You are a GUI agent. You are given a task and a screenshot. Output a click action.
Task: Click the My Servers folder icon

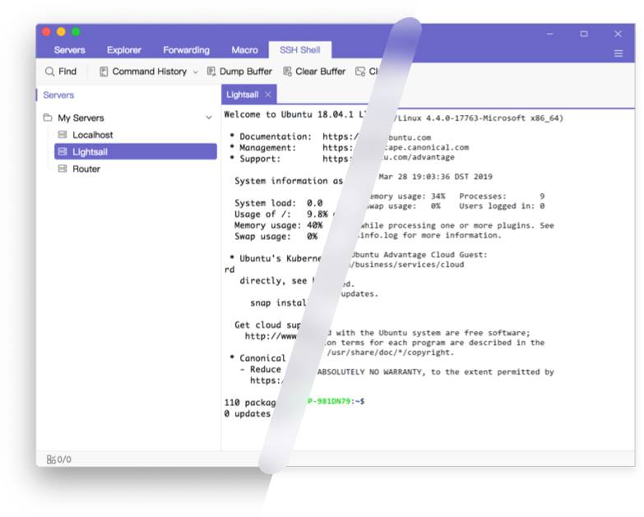click(x=48, y=118)
